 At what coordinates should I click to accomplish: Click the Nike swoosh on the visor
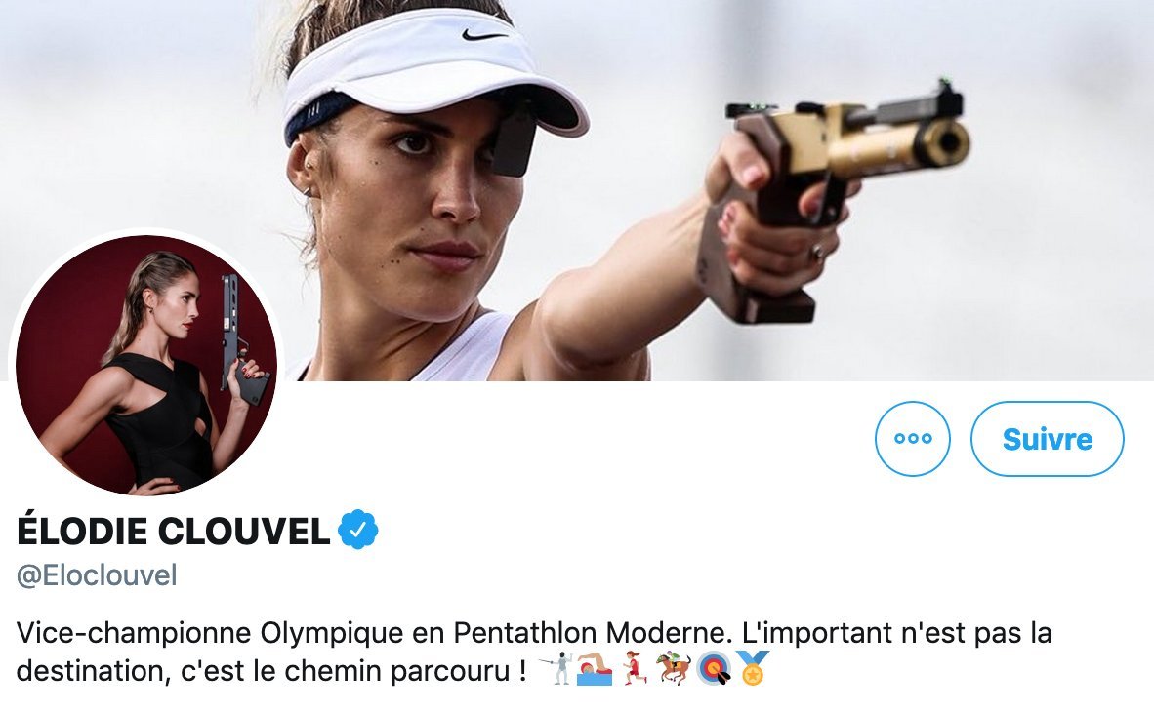484,34
